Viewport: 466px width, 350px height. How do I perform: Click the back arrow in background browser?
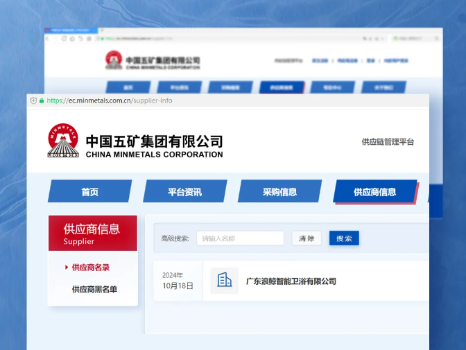click(x=48, y=39)
